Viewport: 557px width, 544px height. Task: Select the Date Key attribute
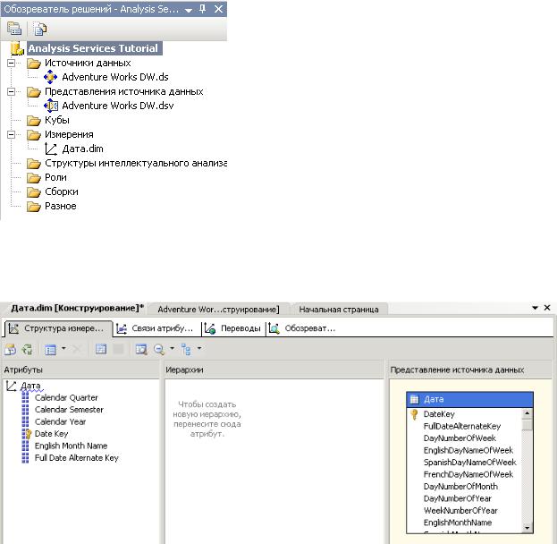tap(51, 434)
